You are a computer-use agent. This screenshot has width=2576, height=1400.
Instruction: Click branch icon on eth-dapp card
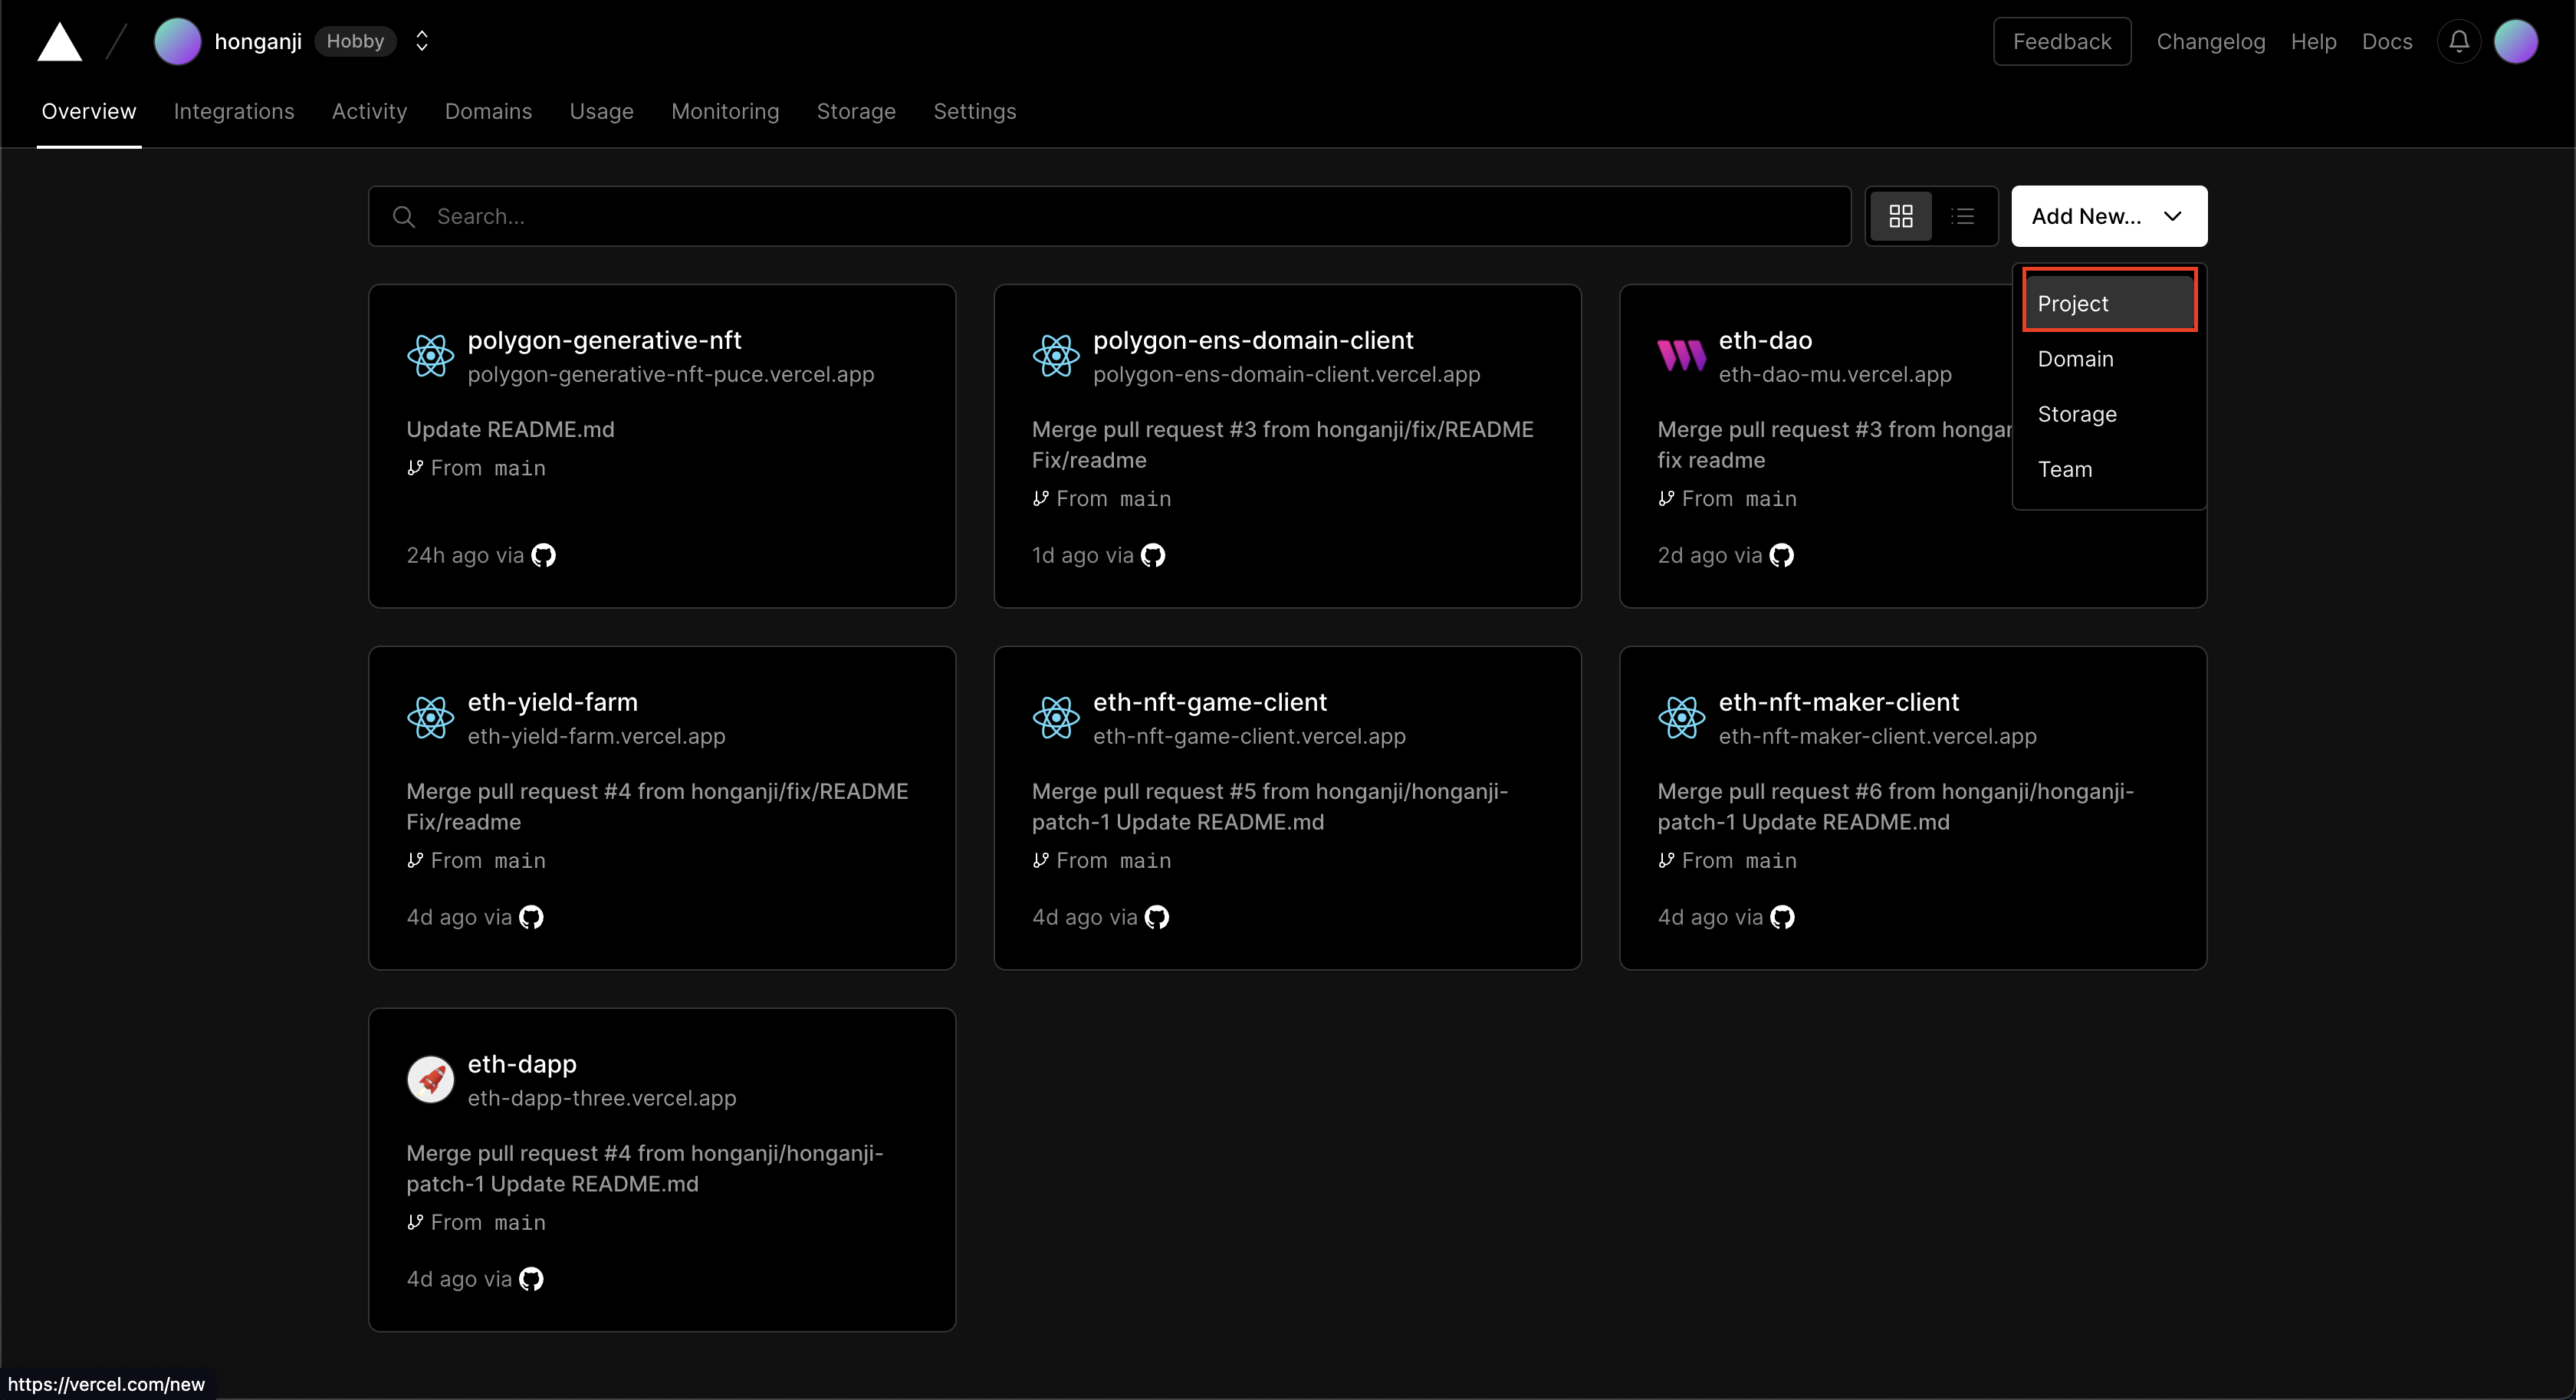click(415, 1222)
